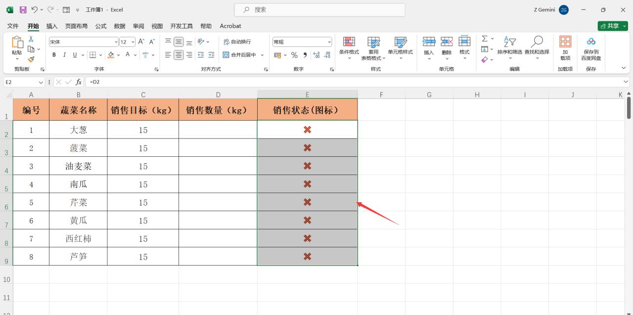Switch to the 页面布局 tab
The image size is (633, 315).
click(76, 26)
